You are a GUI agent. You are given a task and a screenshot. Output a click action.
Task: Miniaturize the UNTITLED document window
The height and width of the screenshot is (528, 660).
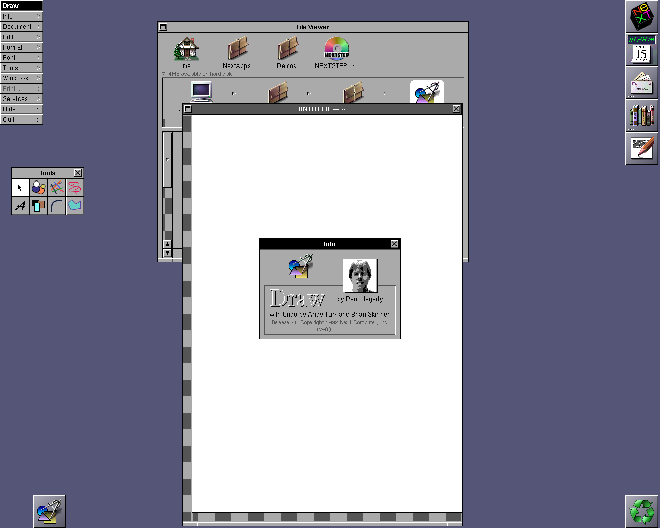click(x=188, y=109)
